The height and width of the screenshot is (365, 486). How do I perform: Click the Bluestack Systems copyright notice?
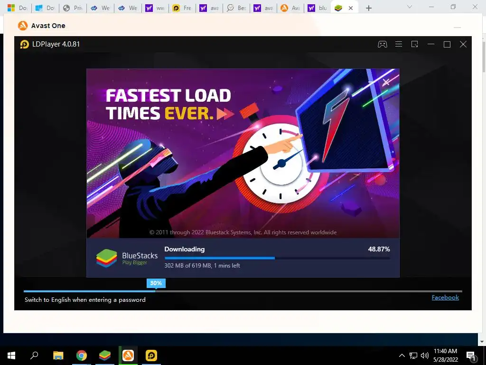pos(243,232)
